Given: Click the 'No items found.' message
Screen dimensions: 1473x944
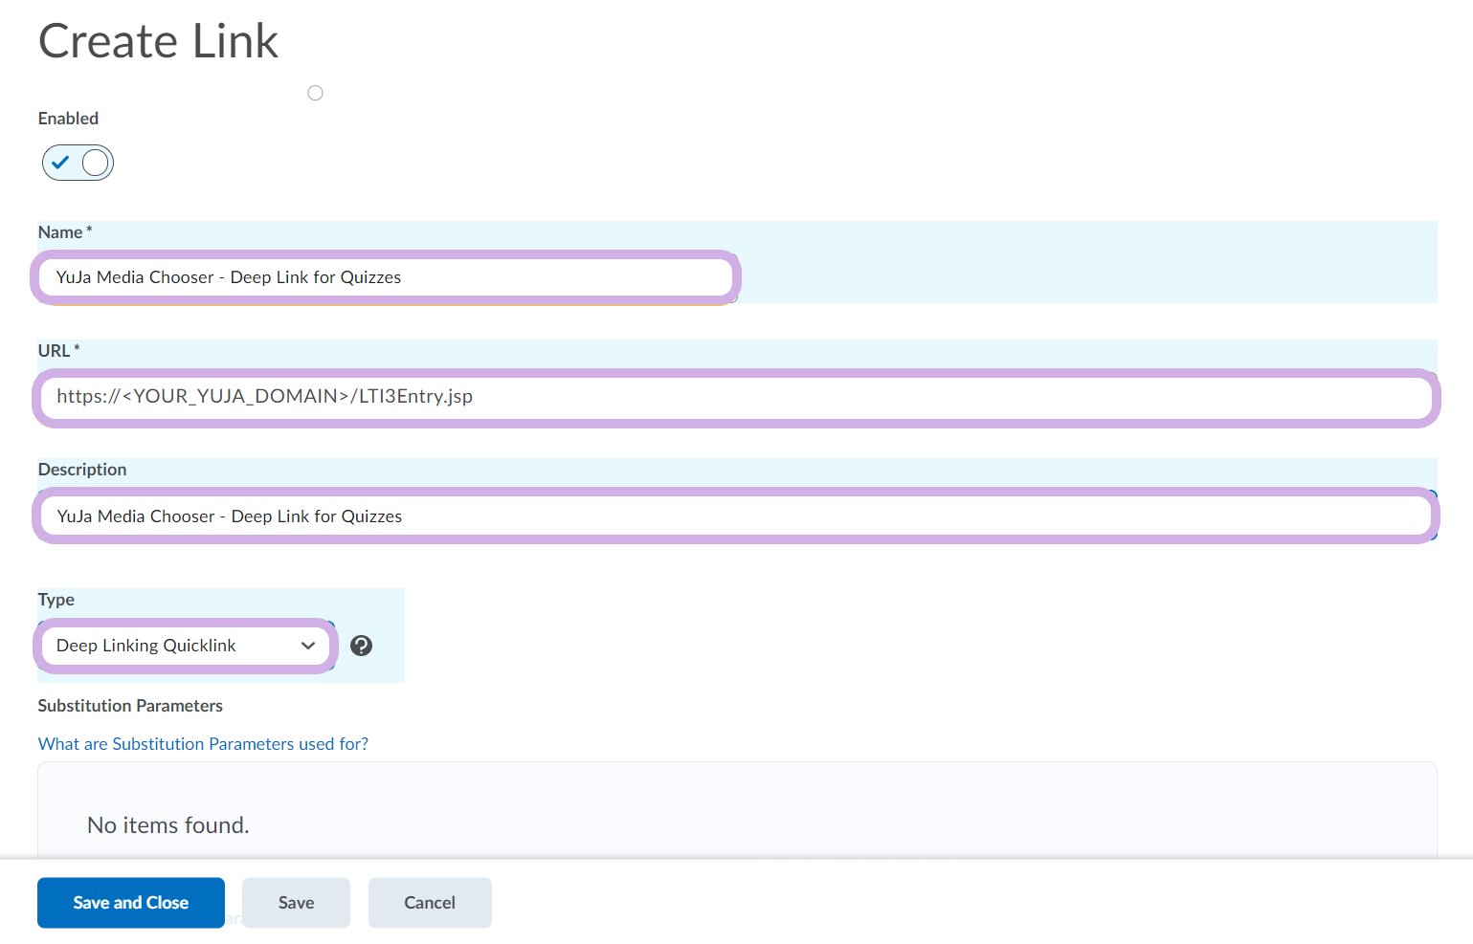Looking at the screenshot, I should pyautogui.click(x=168, y=825).
